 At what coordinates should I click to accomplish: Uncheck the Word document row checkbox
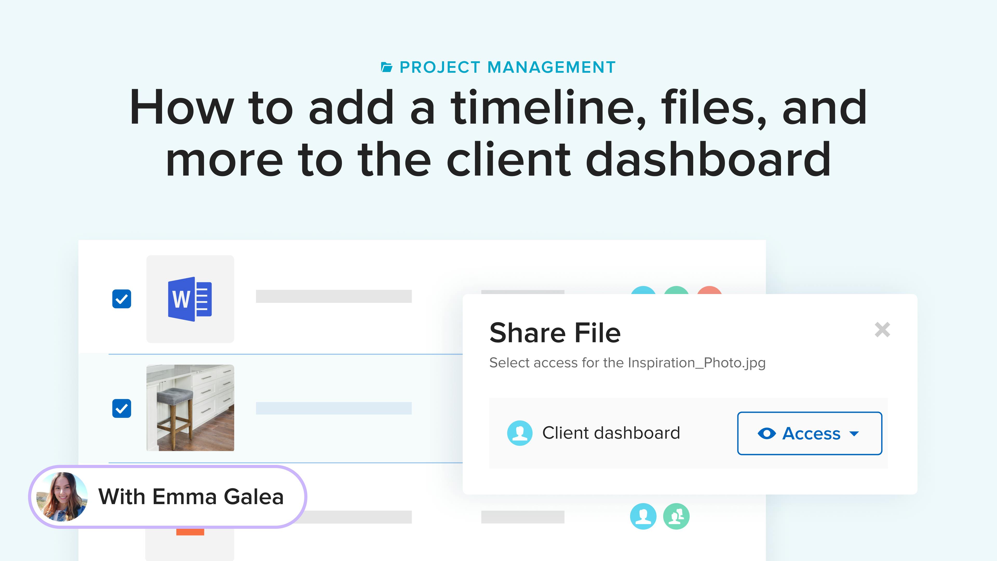point(122,299)
